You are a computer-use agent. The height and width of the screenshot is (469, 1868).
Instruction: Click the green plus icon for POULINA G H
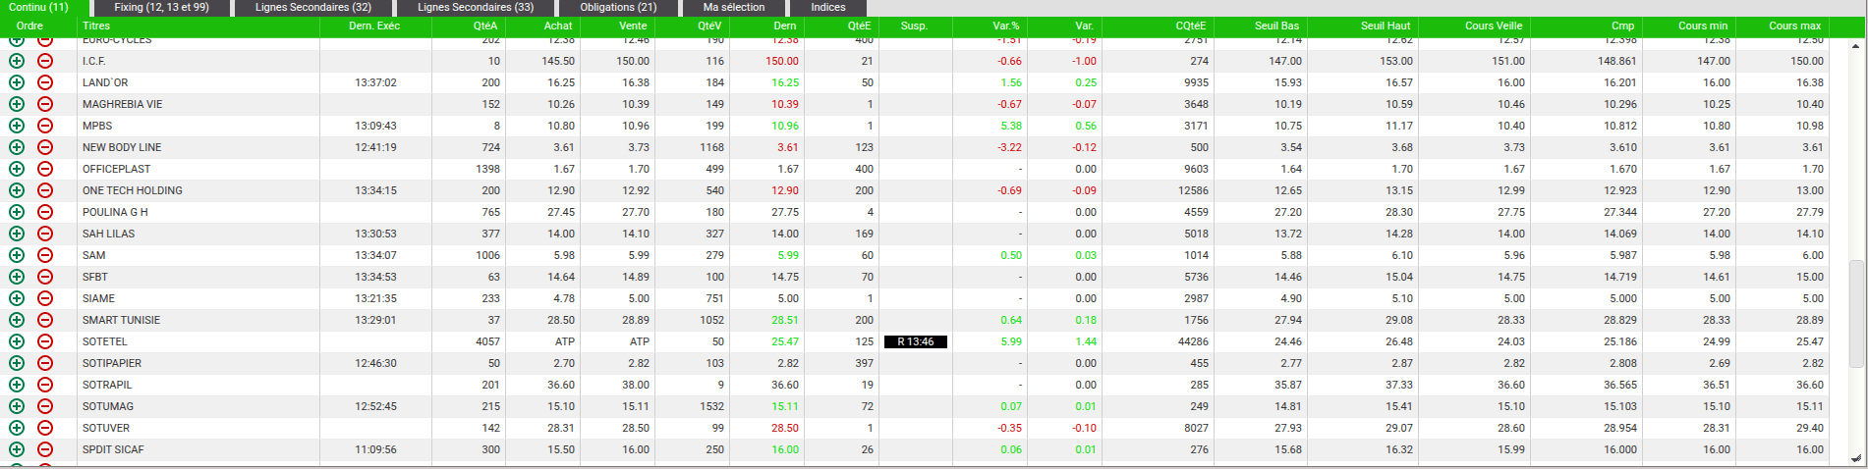(17, 212)
